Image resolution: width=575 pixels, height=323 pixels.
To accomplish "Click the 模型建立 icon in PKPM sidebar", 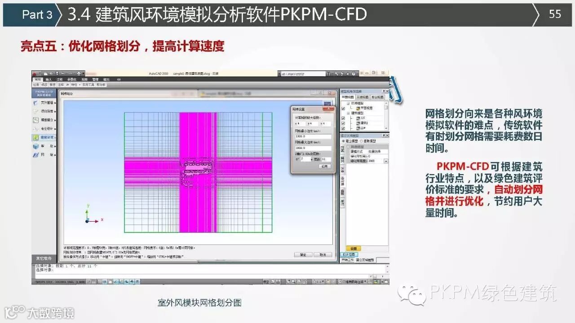I will tap(35, 120).
